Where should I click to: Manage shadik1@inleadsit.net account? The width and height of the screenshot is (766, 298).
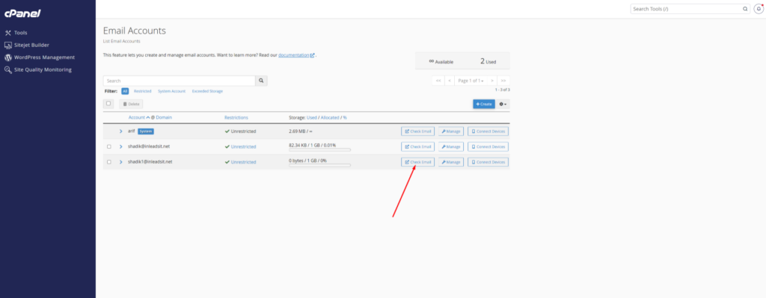pos(451,161)
